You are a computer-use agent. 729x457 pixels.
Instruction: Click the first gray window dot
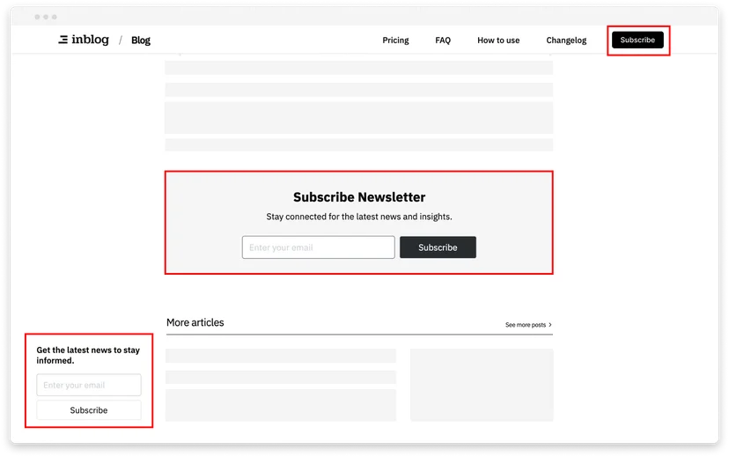point(37,17)
